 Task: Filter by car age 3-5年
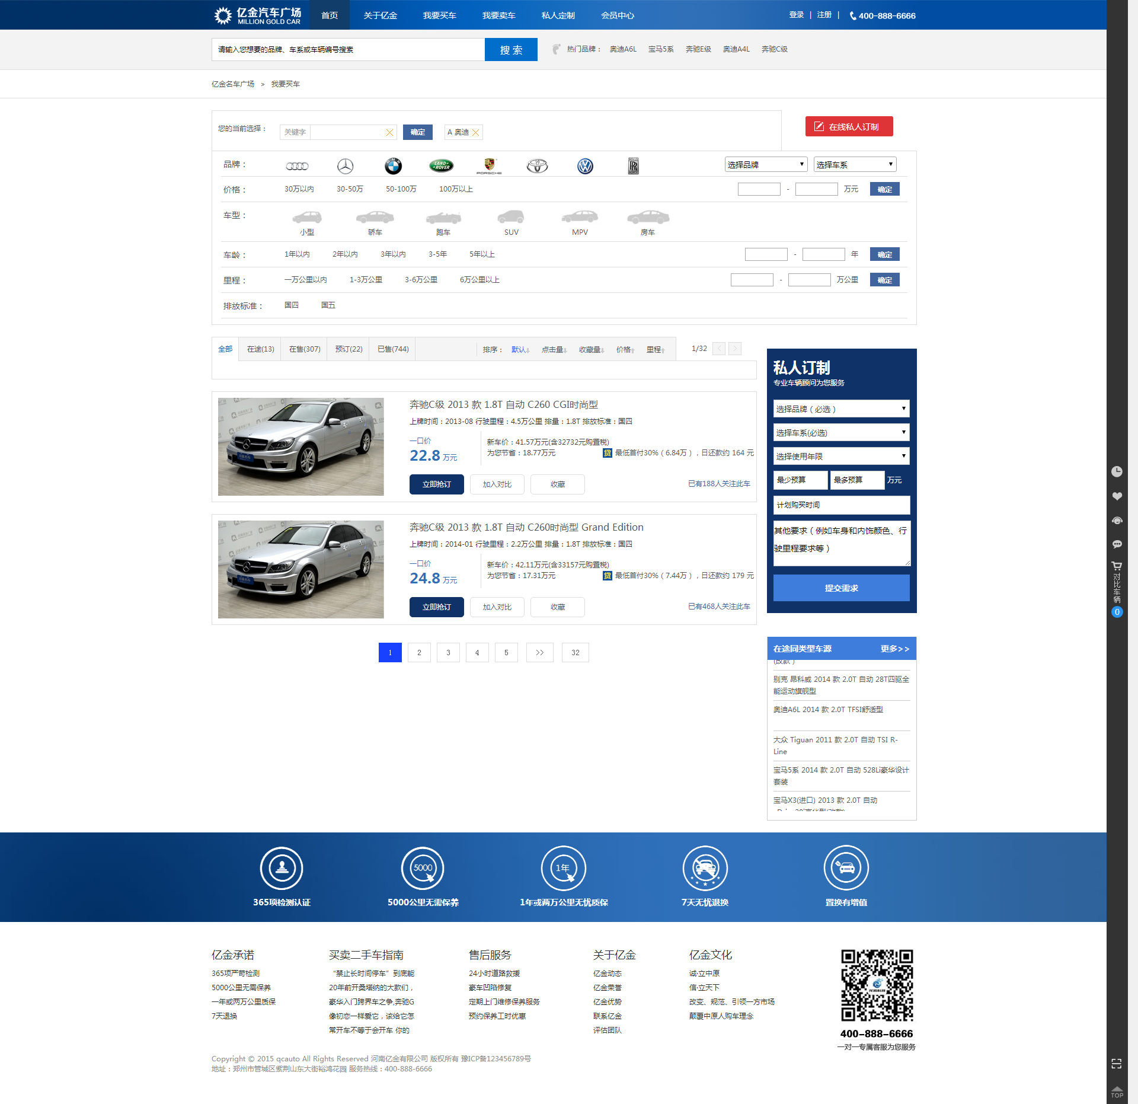437,254
